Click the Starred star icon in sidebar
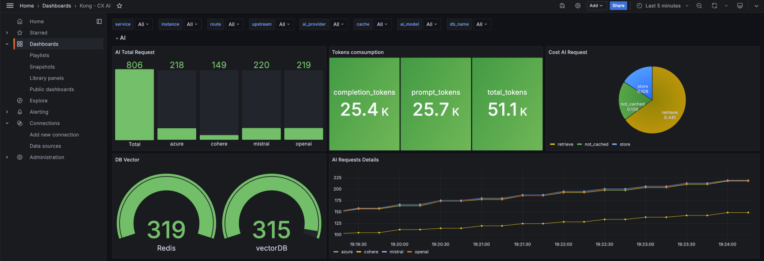The height and width of the screenshot is (261, 764). coord(19,33)
